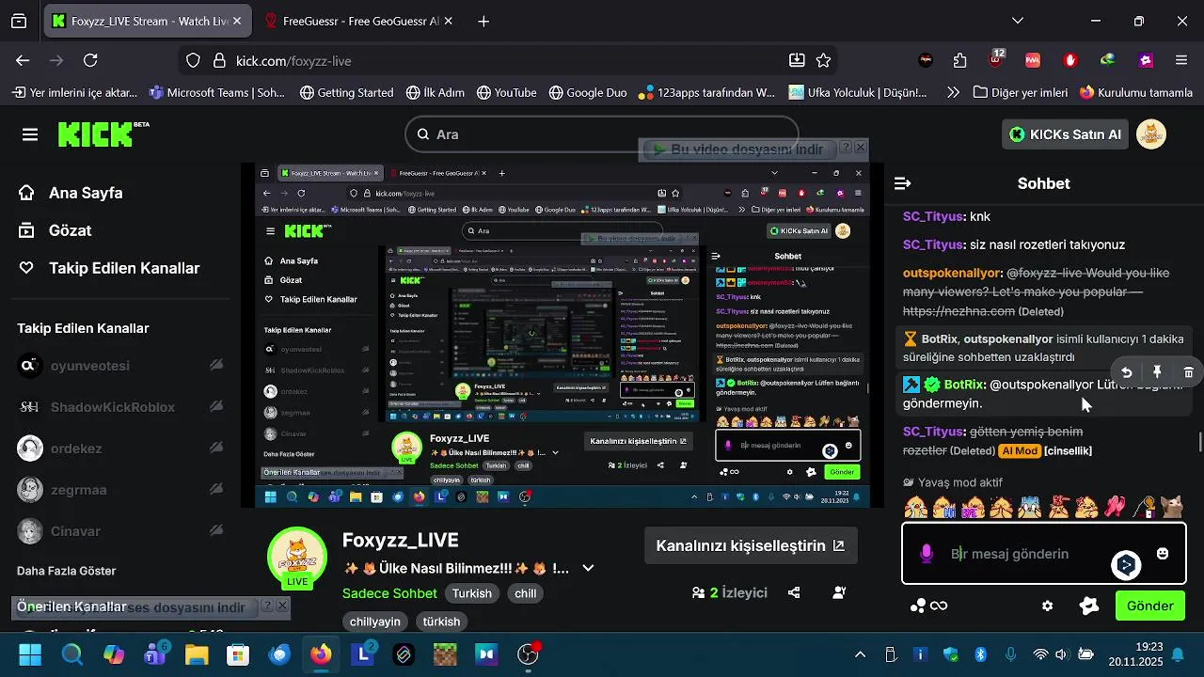Viewport: 1204px width, 677px height.
Task: Pin the BotRix chat message
Action: [x=1157, y=372]
